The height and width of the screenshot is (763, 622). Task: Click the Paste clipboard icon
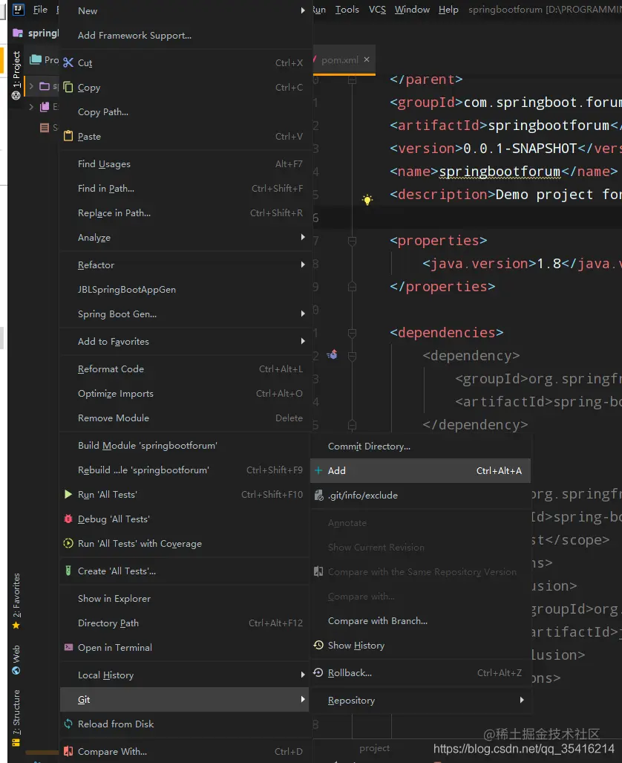(68, 136)
